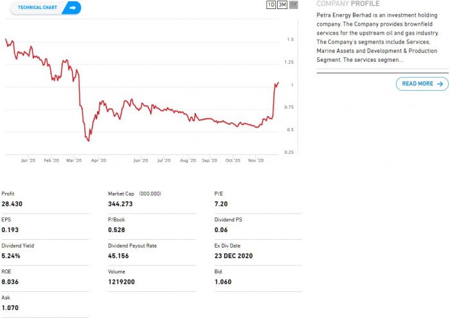The width and height of the screenshot is (450, 319).
Task: Click the Petra Energy profile description text
Action: (x=374, y=37)
